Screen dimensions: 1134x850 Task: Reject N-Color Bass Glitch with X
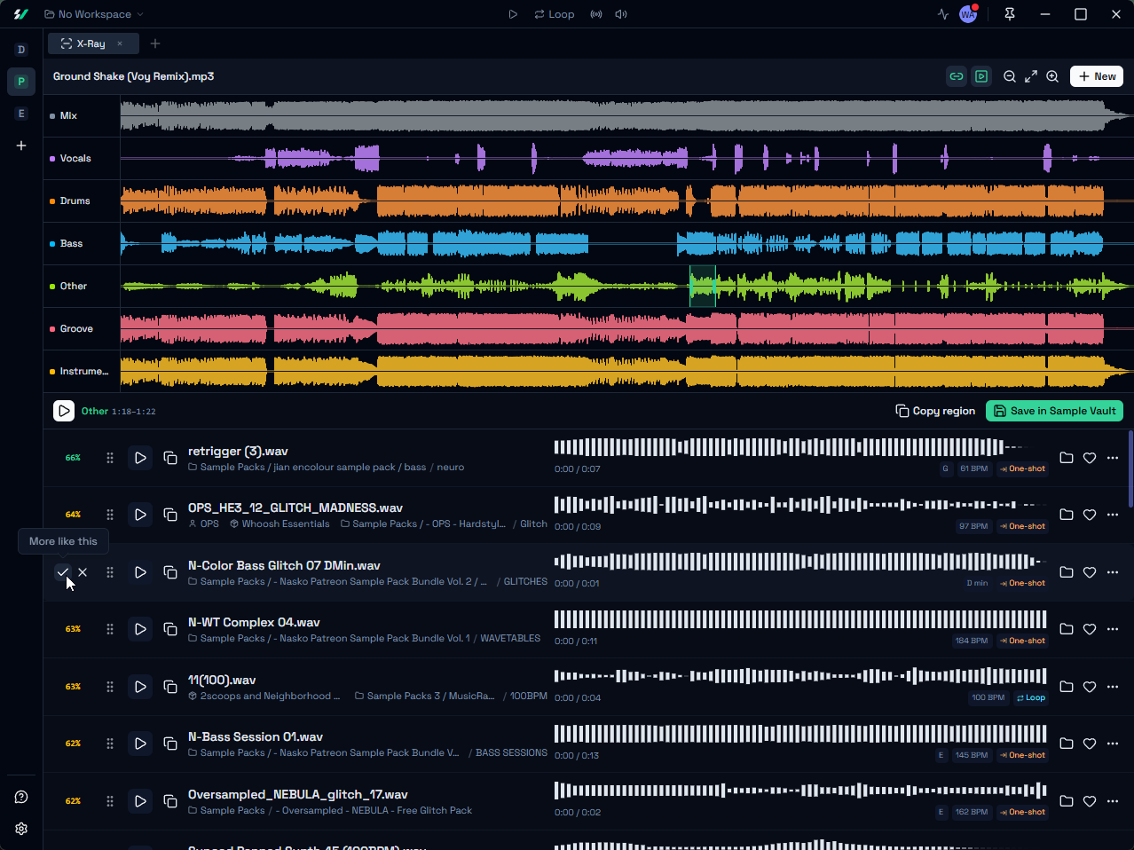pyautogui.click(x=83, y=572)
